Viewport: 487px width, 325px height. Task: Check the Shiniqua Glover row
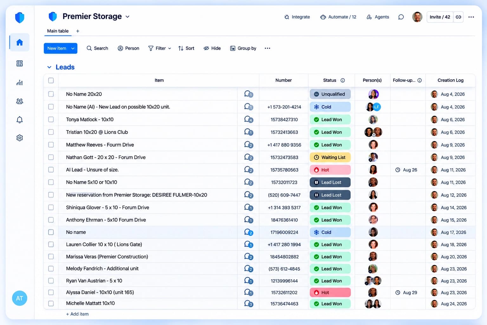51,207
